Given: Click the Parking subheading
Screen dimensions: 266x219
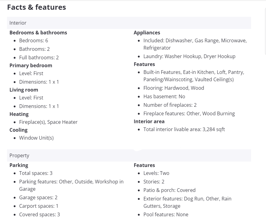Looking at the screenshot, I should 19,165.
